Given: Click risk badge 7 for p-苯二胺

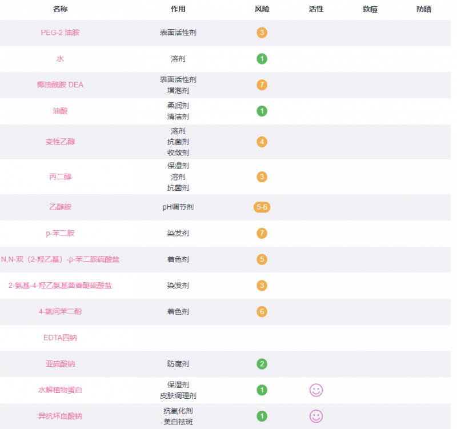Looking at the screenshot, I should click(262, 233).
